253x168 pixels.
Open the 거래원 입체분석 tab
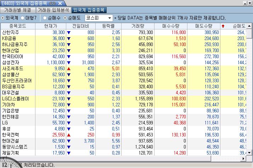54,10
